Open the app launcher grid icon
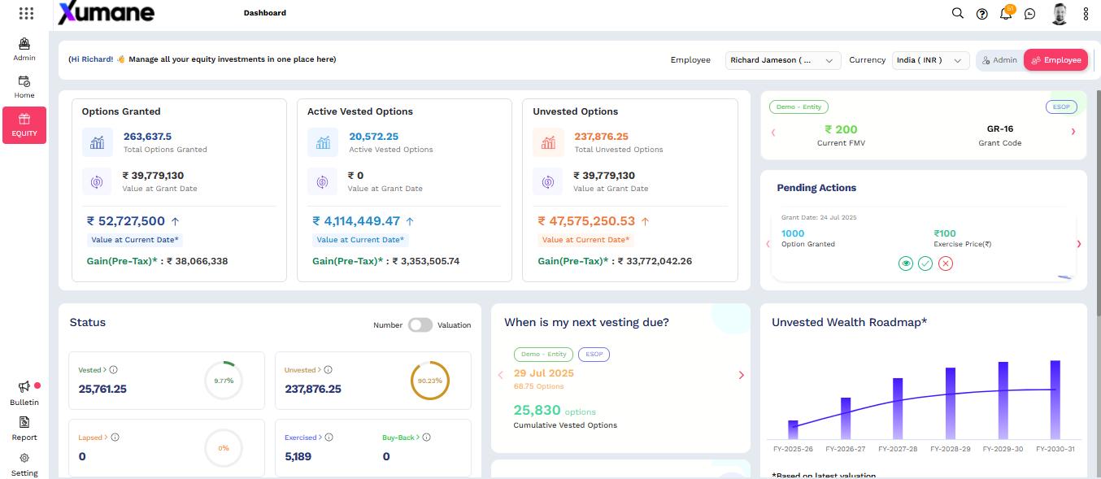The width and height of the screenshot is (1101, 479). (x=26, y=13)
